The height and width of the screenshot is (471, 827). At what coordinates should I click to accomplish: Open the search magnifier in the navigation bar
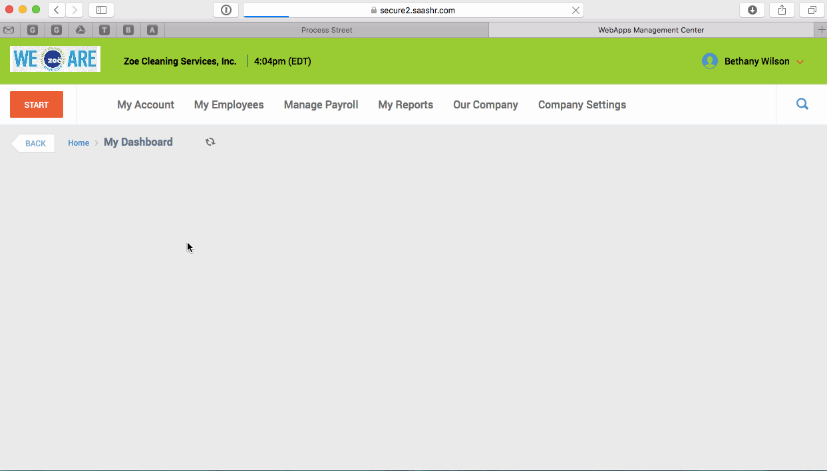pos(802,104)
